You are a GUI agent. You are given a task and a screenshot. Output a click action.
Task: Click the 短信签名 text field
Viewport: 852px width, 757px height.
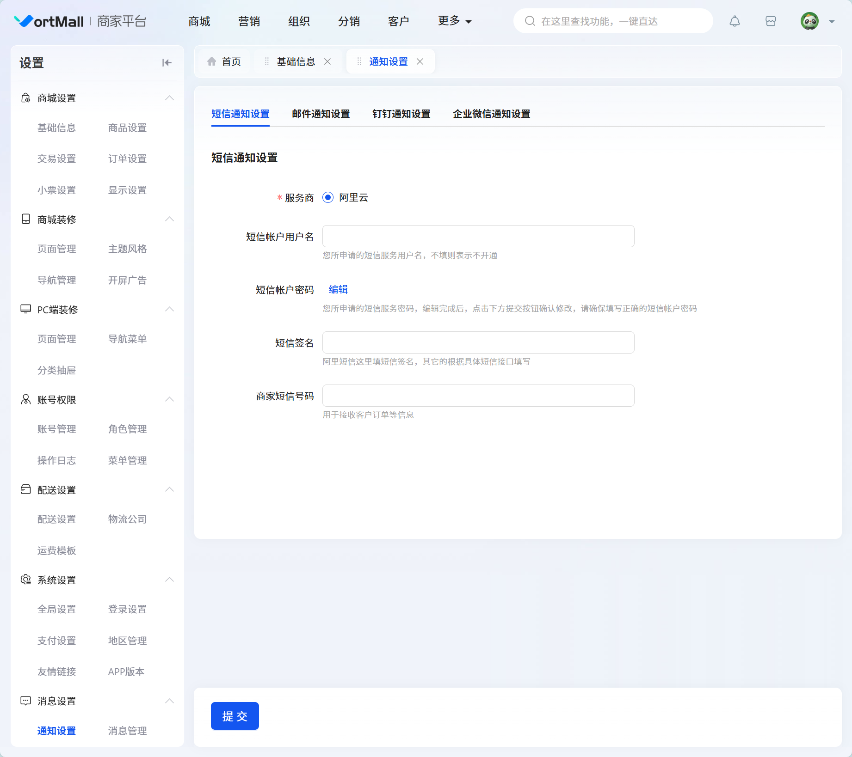478,342
